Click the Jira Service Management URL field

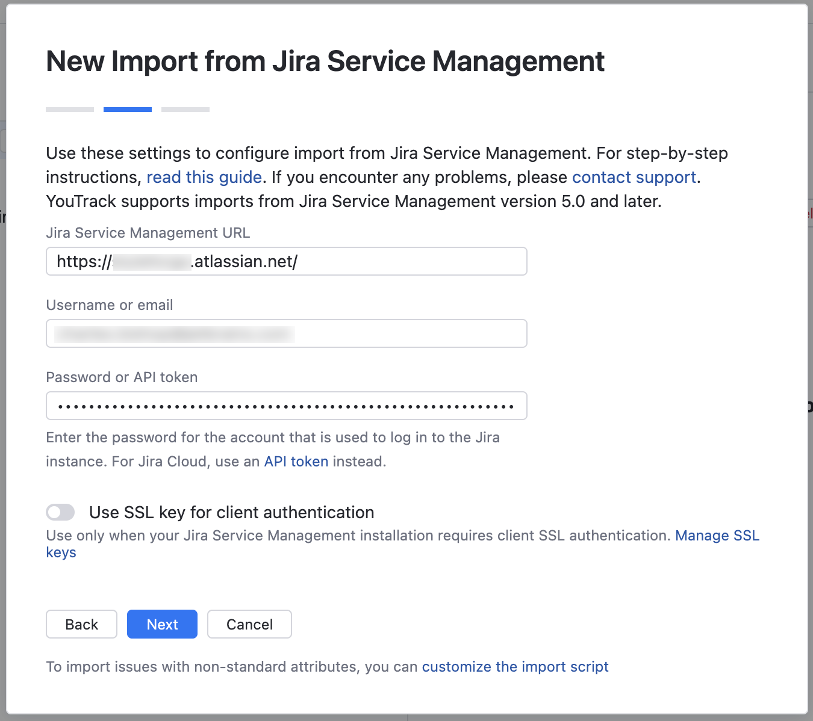coord(286,261)
